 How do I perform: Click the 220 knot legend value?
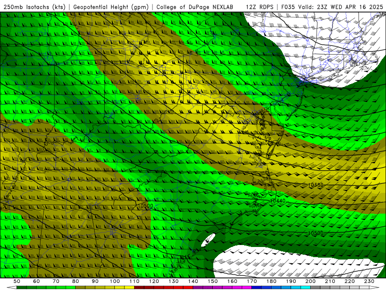click(350, 281)
